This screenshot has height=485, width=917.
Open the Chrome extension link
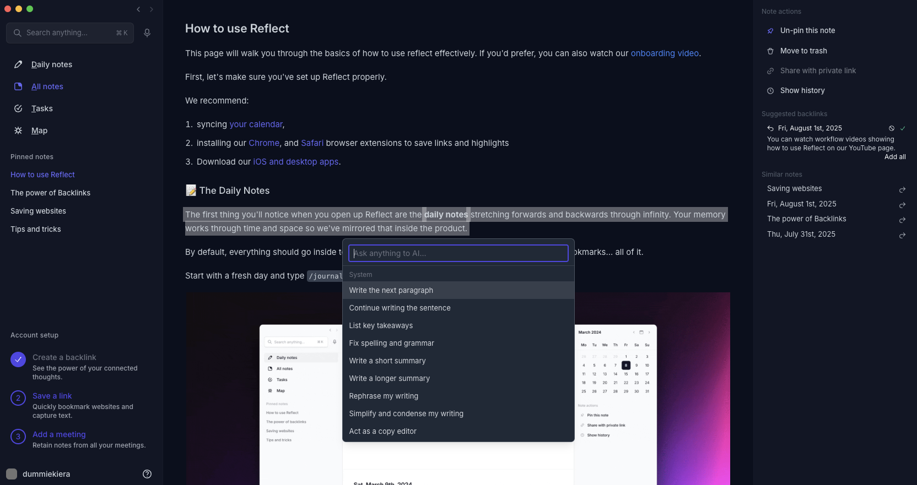[264, 143]
